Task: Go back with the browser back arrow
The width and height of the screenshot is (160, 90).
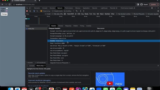Action: pos(2,4)
